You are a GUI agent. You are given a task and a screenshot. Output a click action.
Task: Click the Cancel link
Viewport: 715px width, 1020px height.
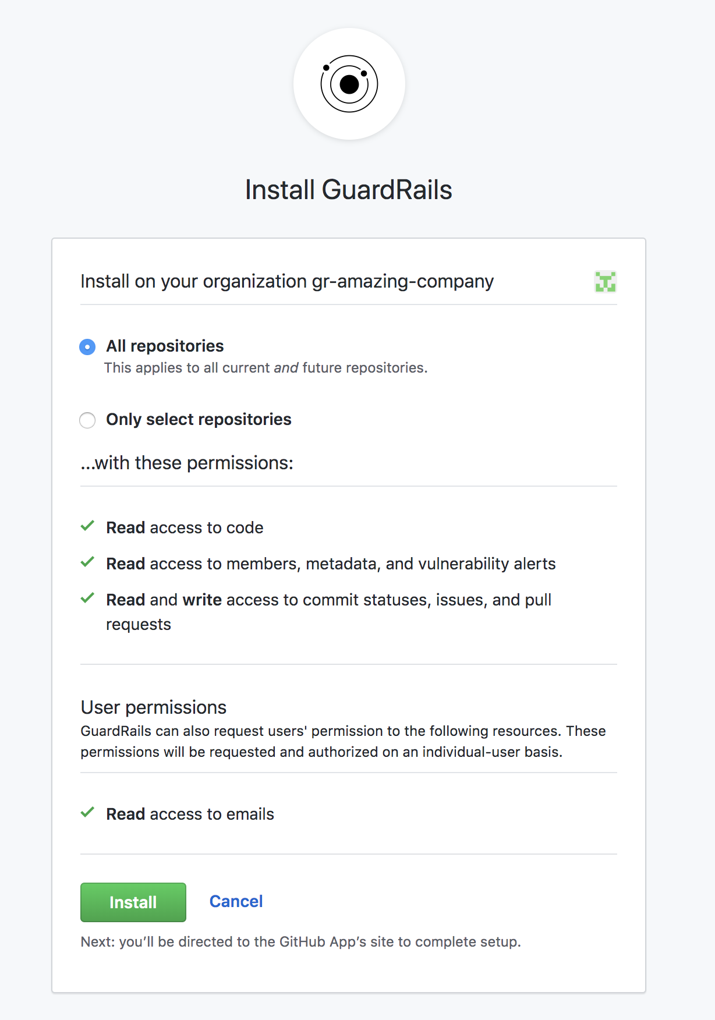tap(236, 901)
